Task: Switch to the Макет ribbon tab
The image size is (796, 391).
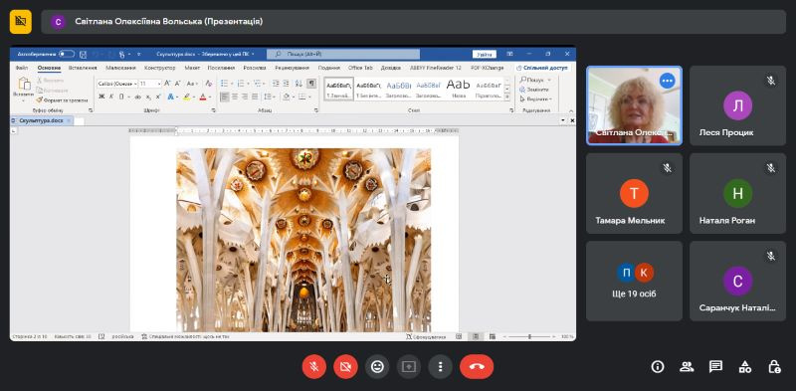Action: click(x=192, y=68)
